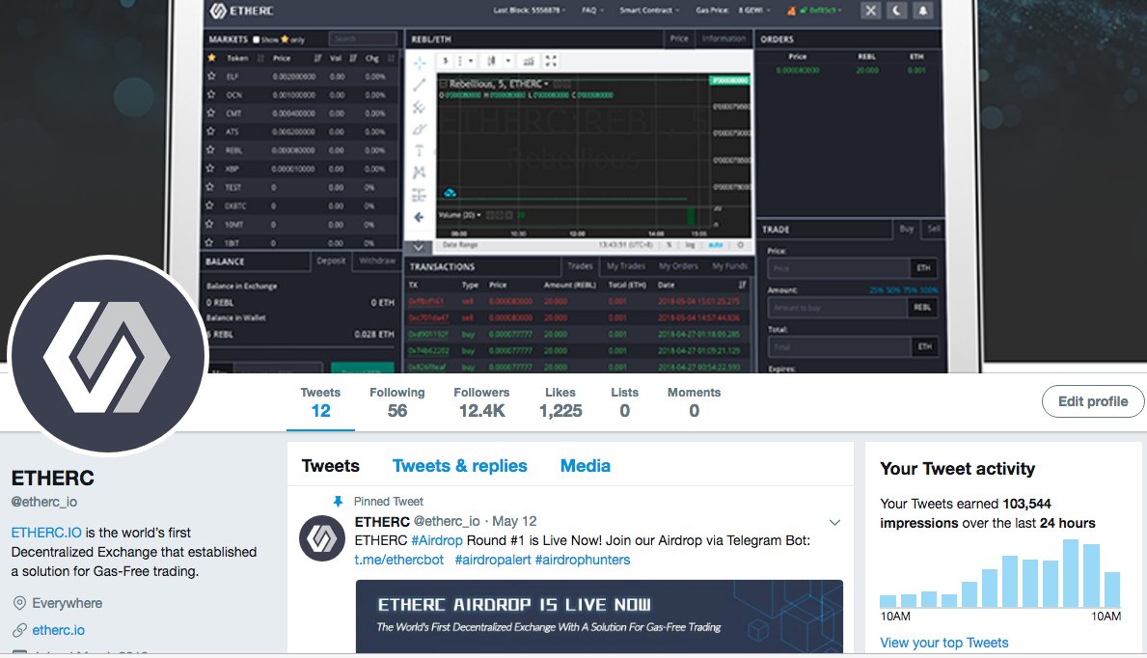Sort markets by the Price sort icon
Screen dimensions: 1147x658
[x=317, y=58]
